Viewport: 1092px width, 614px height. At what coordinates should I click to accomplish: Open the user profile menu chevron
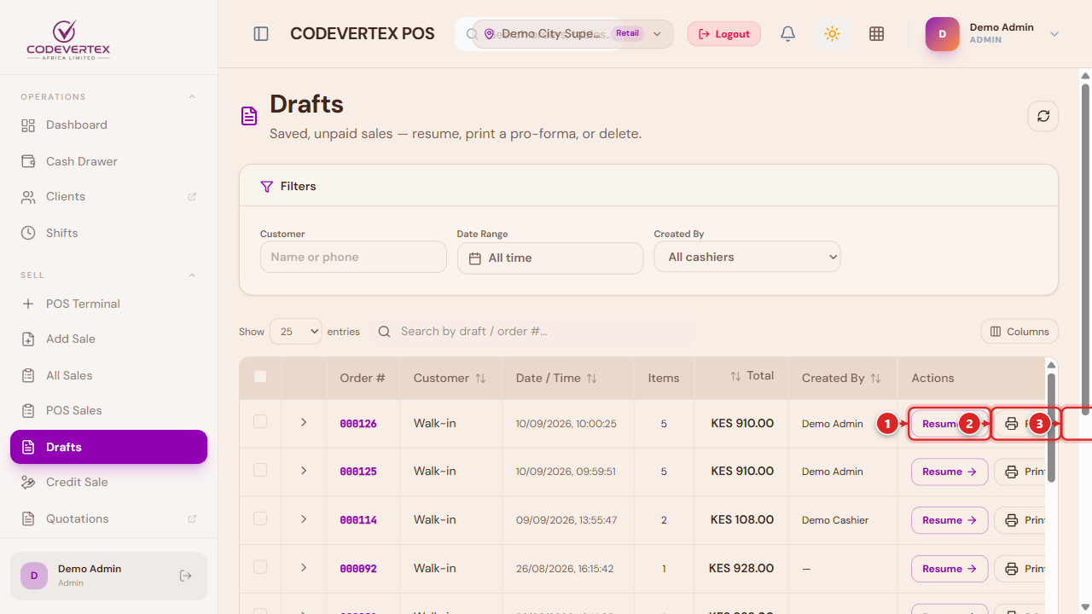pyautogui.click(x=1054, y=34)
